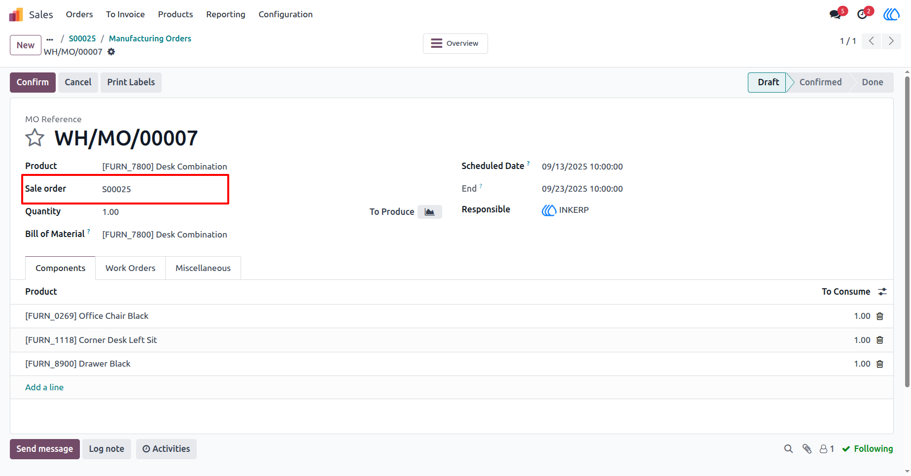Follow the S00025 breadcrumb link

click(82, 38)
